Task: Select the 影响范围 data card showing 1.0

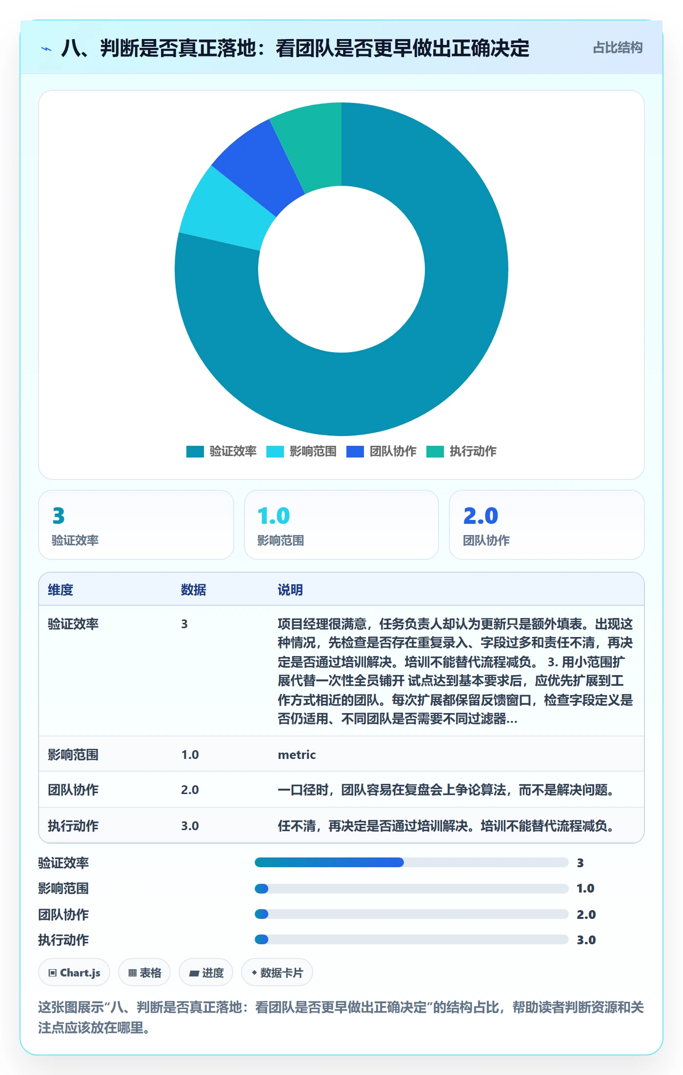Action: click(x=341, y=525)
